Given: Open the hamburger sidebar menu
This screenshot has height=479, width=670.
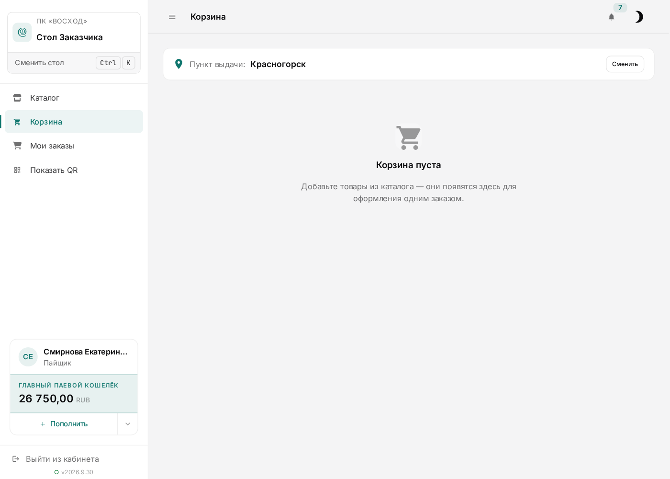Looking at the screenshot, I should tap(172, 17).
